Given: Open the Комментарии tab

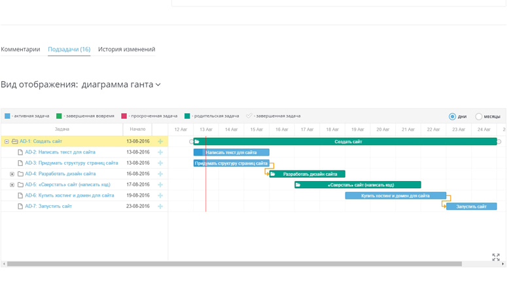Looking at the screenshot, I should tap(20, 50).
